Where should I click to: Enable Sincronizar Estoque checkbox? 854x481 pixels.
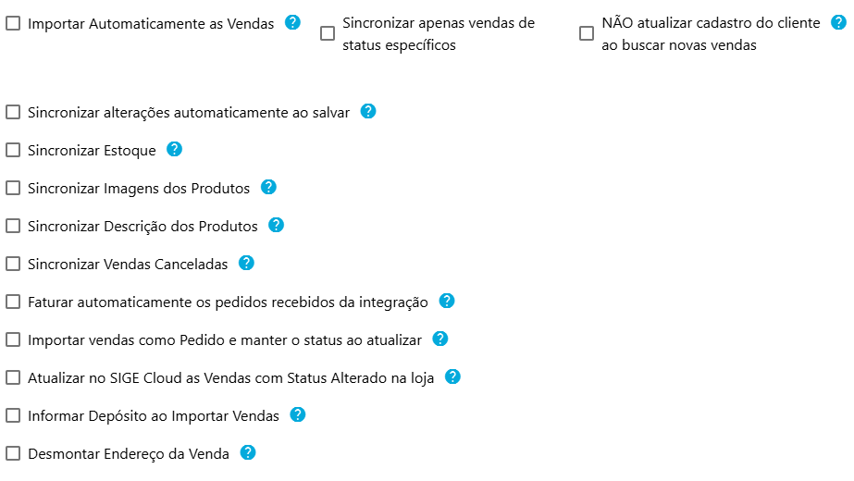coord(13,150)
